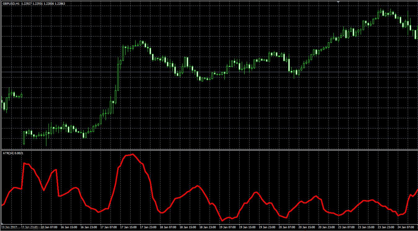Click the 20 Jan 07:00 time label
418x231 pixels.
tap(287, 227)
